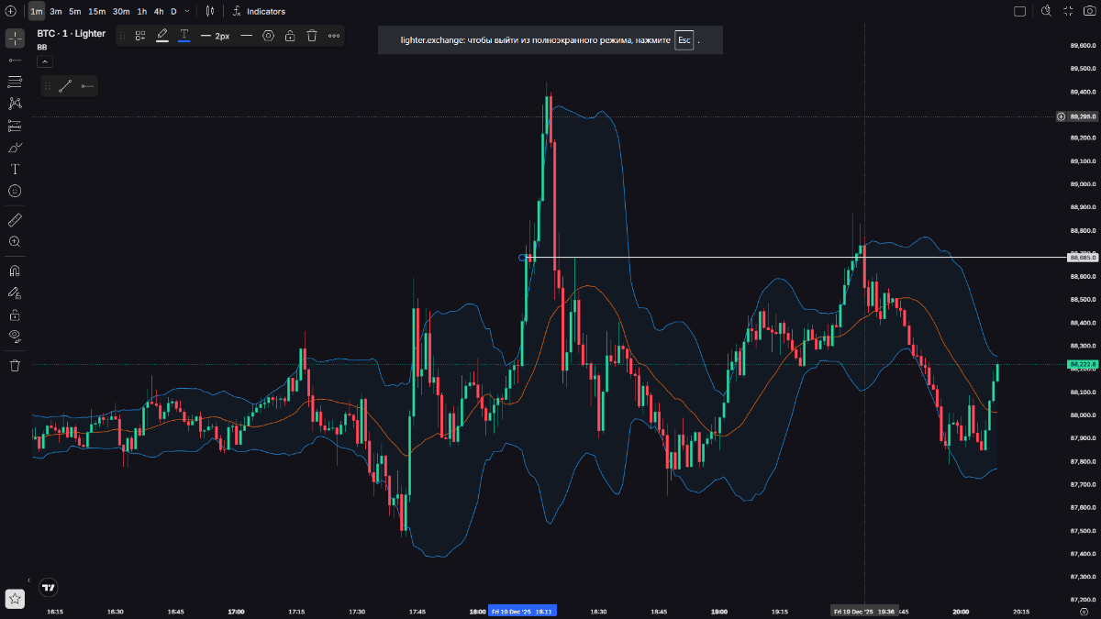Toggle Lock all drawing tools
This screenshot has height=619, width=1101.
[x=15, y=315]
